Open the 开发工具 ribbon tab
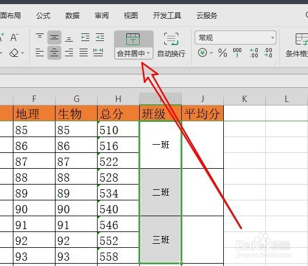 (167, 15)
